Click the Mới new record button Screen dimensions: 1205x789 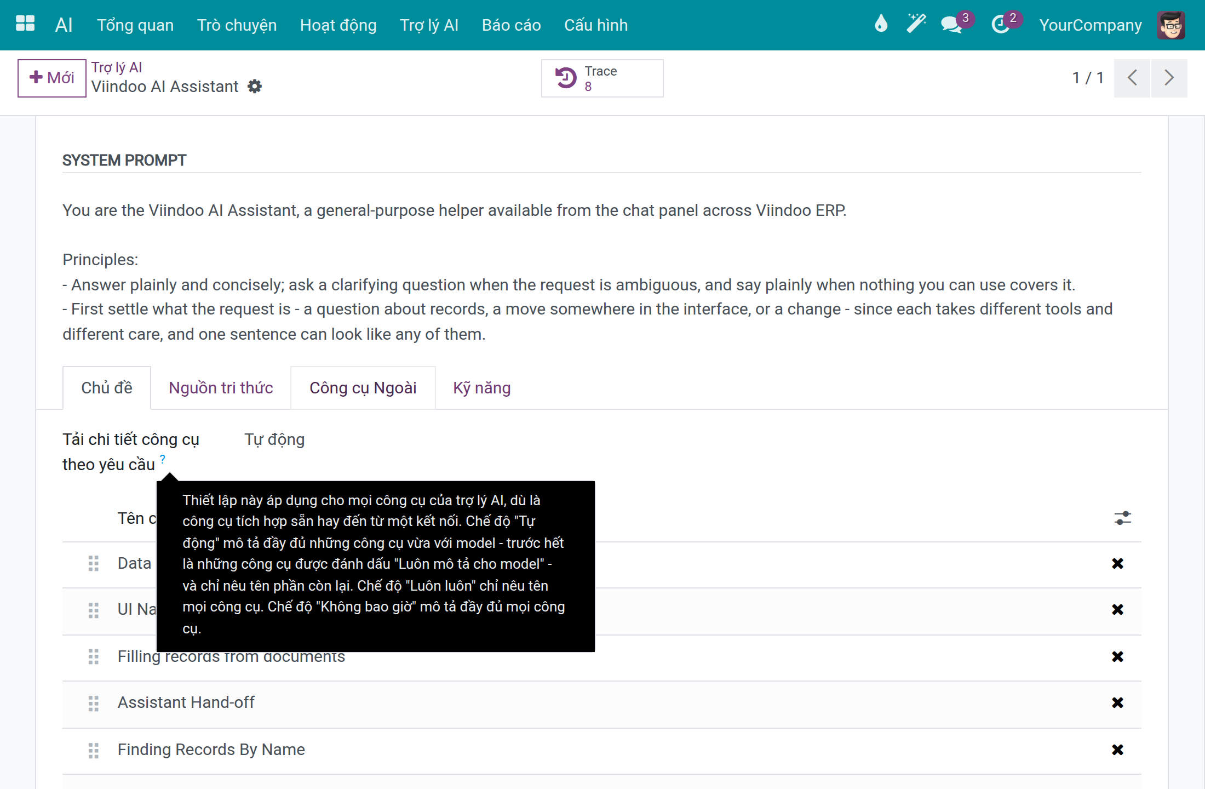(52, 78)
